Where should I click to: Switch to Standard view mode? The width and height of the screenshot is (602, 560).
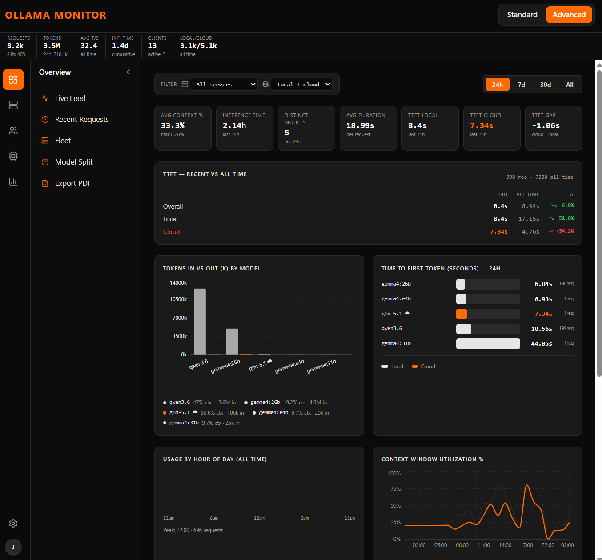[x=522, y=15]
